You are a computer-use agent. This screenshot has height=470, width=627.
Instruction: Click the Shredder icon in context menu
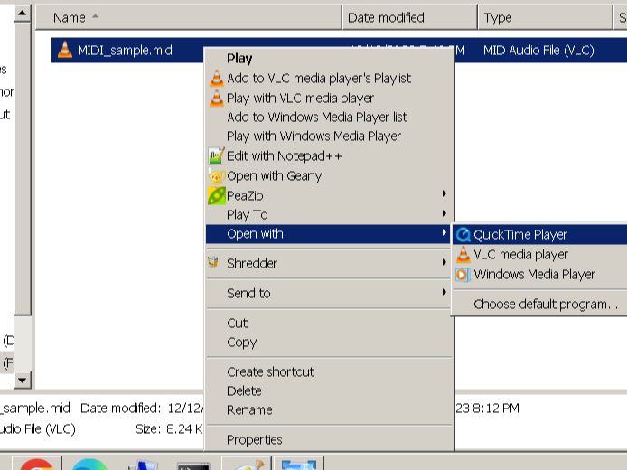coord(213,262)
